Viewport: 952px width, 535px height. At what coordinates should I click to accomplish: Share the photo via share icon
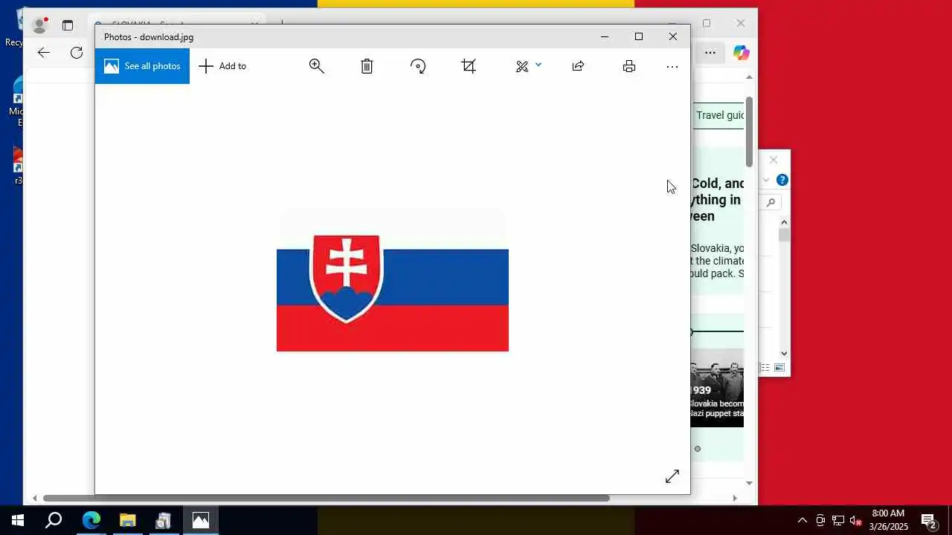click(578, 66)
